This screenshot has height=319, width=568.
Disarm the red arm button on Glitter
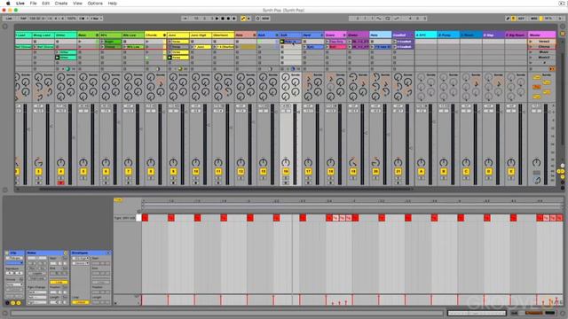61,183
